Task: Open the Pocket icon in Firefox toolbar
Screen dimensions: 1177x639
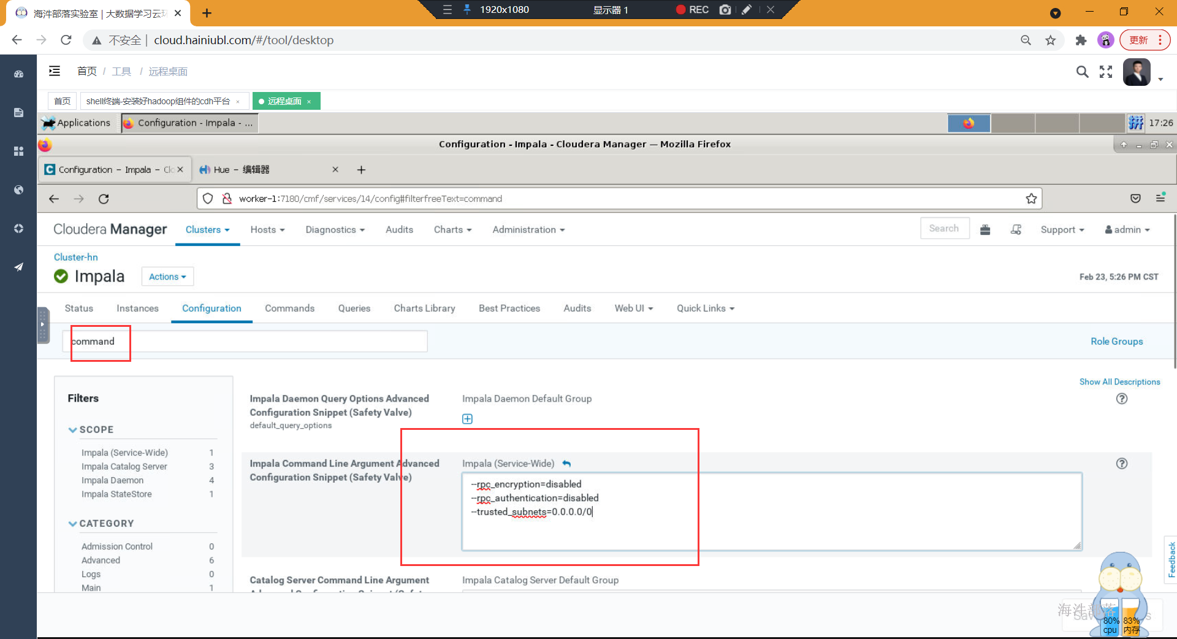Action: click(x=1135, y=198)
